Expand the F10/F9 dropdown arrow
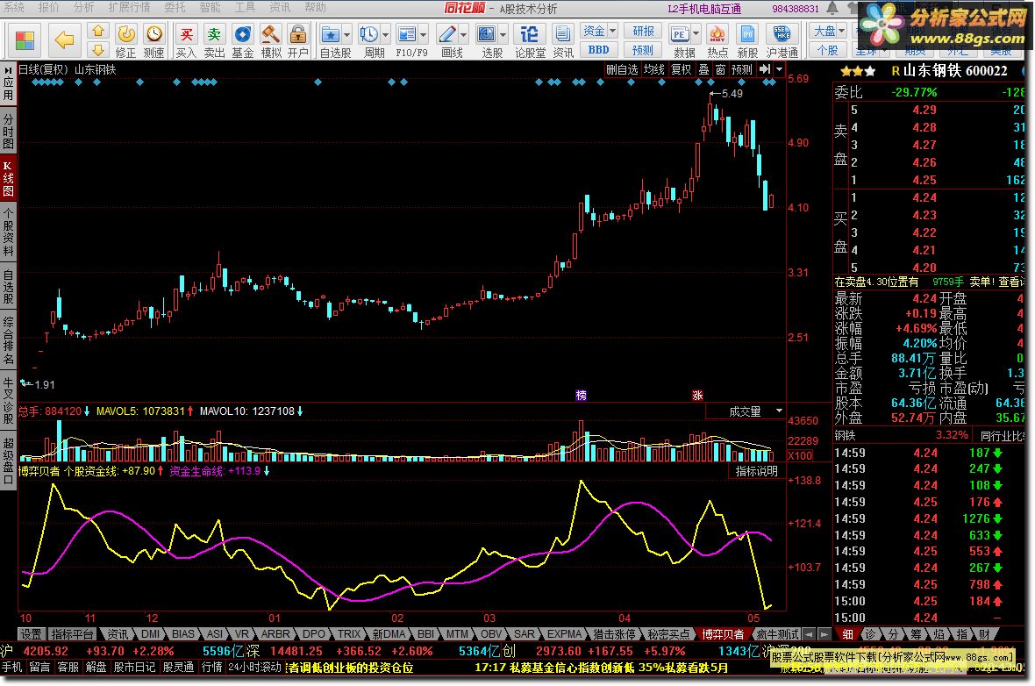The height and width of the screenshot is (686, 1035). (x=423, y=34)
